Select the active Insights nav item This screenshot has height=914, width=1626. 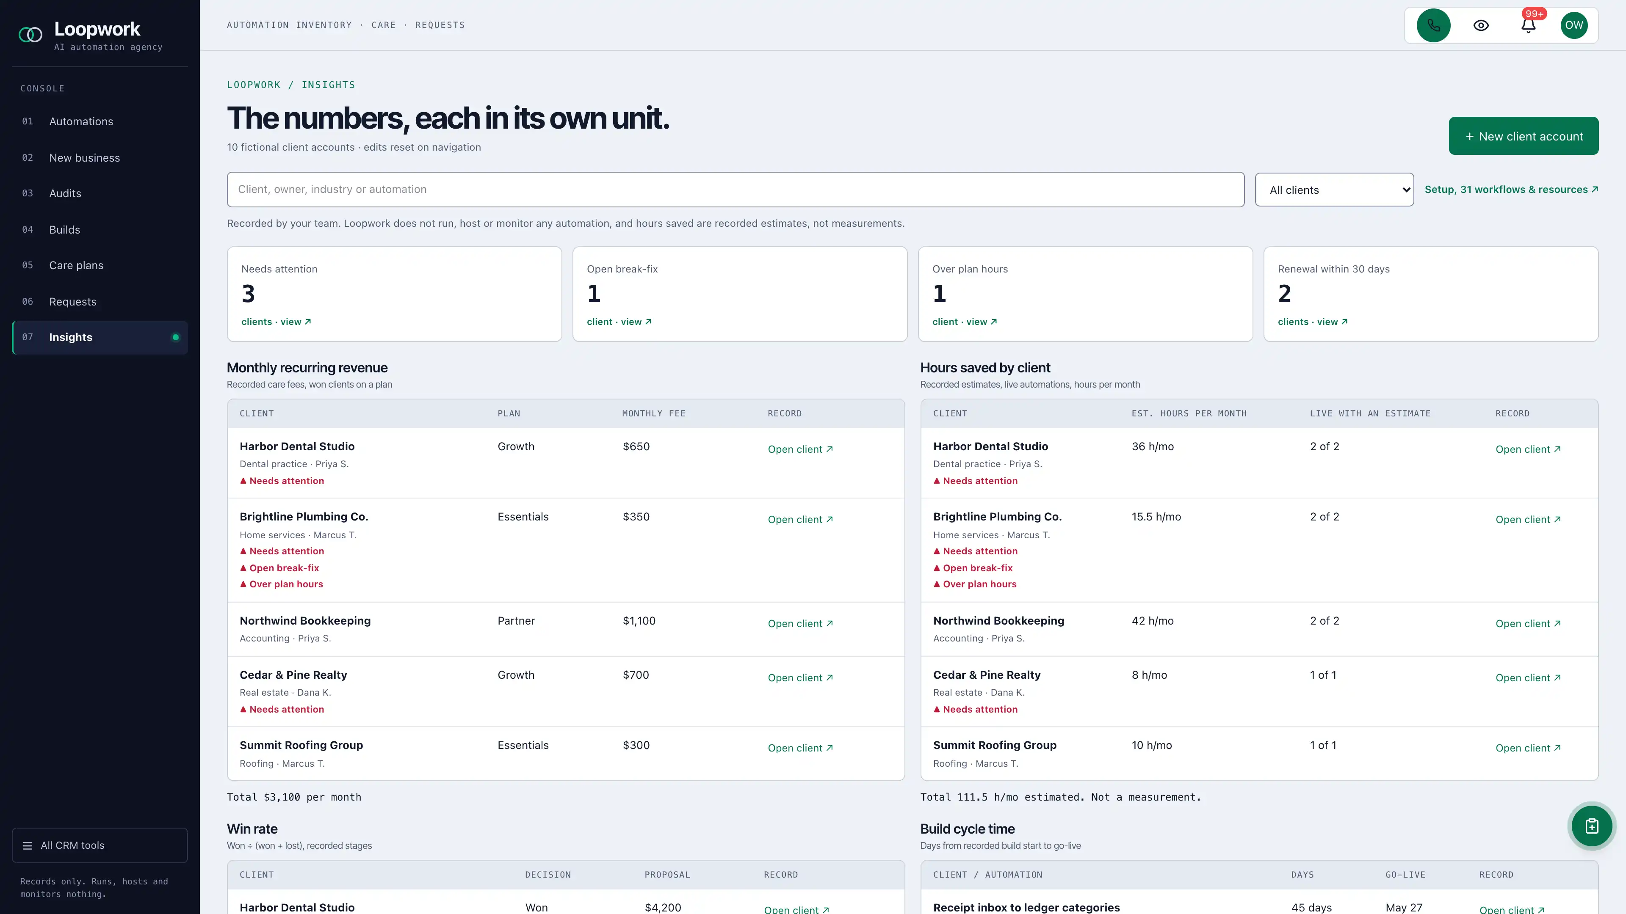point(100,338)
